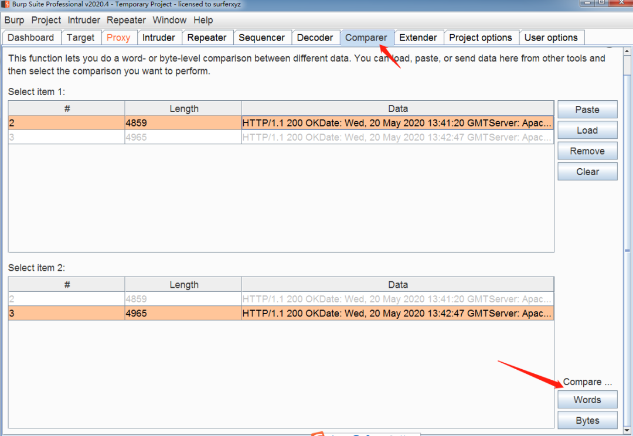
Task: Open the Intruder menu
Action: pos(84,20)
